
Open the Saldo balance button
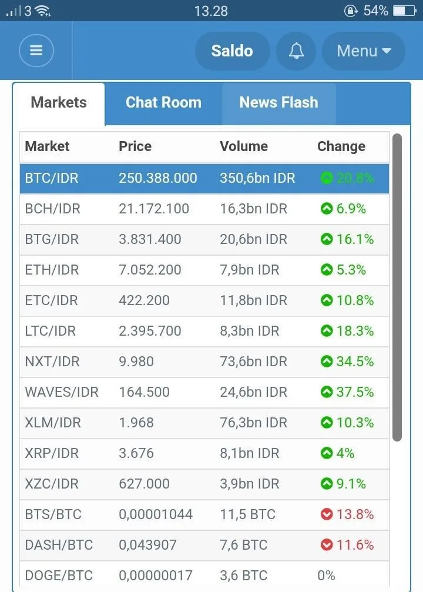[232, 51]
